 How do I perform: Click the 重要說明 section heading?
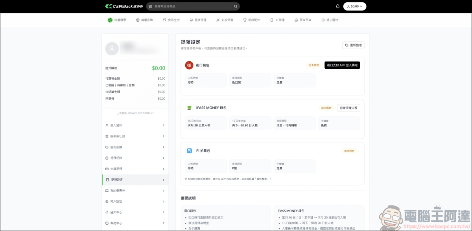(188, 198)
